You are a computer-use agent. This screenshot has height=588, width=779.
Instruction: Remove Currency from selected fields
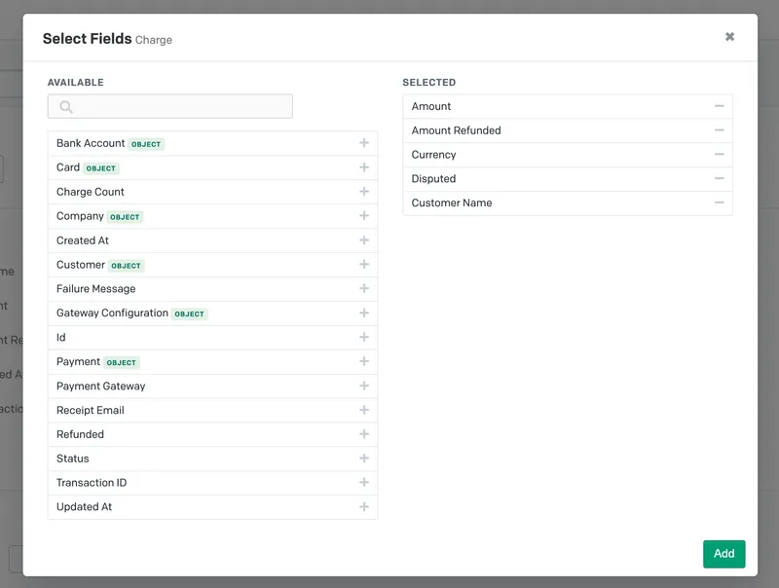pyautogui.click(x=719, y=154)
